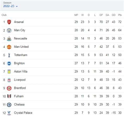Image resolution: width=124 pixels, height=116 pixels.
Task: Open the Newcastle team name link
Action: 21,38
